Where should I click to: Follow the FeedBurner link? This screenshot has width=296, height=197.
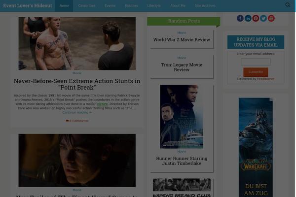point(265,79)
